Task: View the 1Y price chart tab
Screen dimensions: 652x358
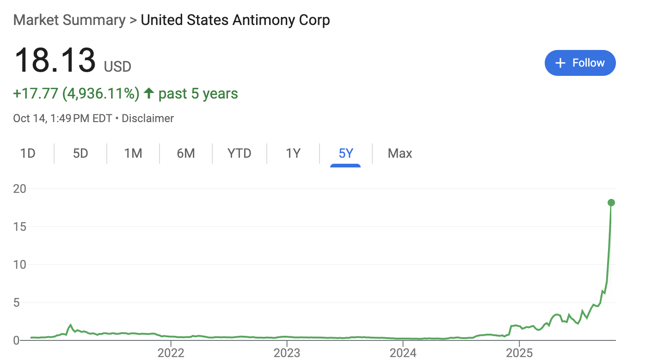Action: tap(293, 153)
